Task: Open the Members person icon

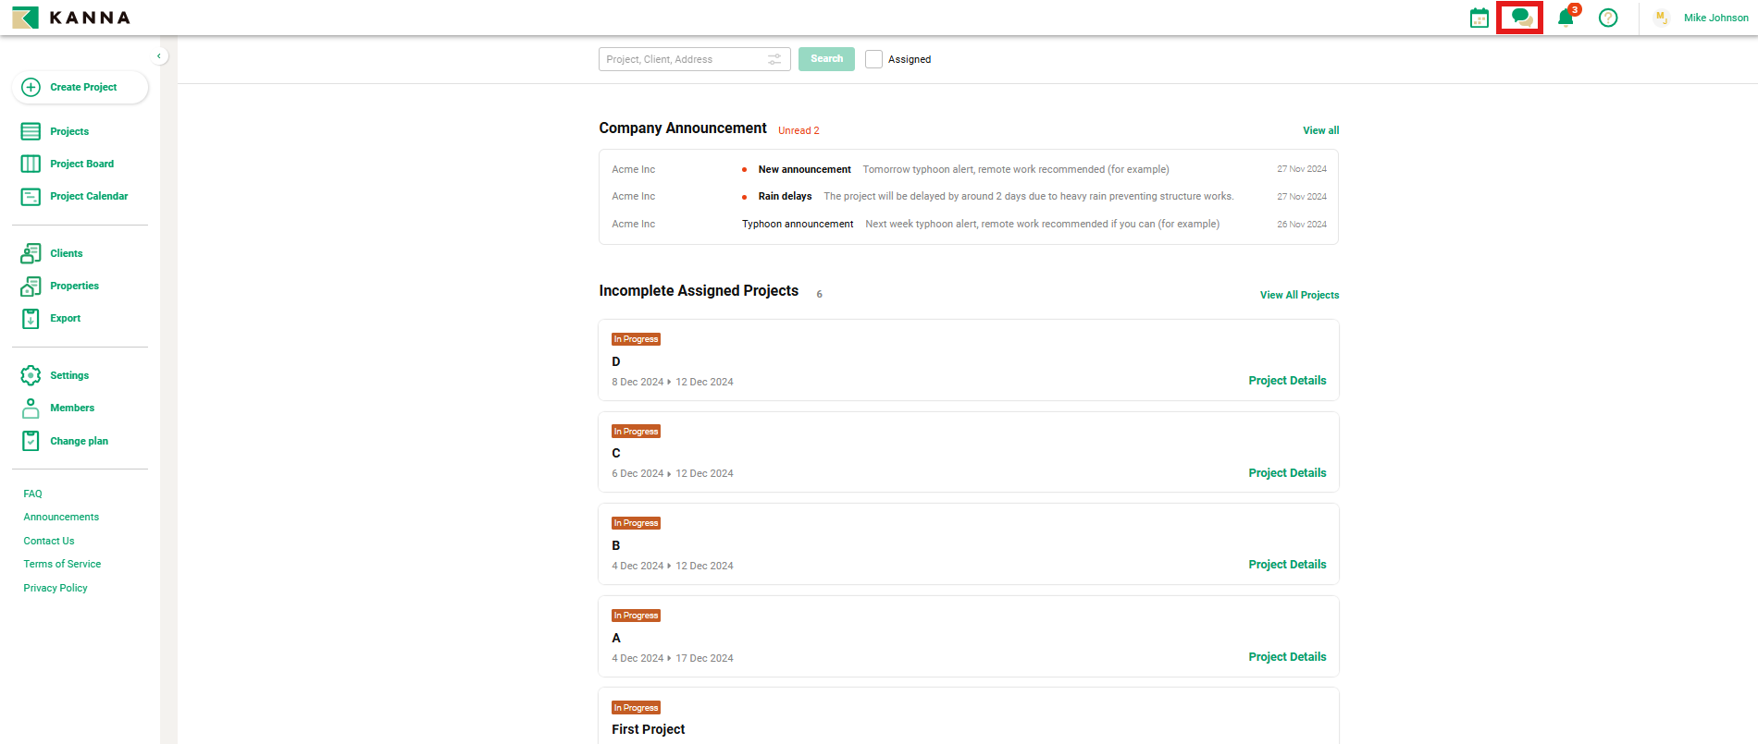Action: tap(31, 408)
